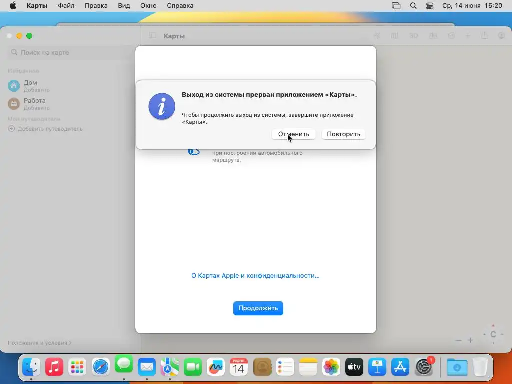Open Mail from the Dock
512x384 pixels.
[147, 367]
